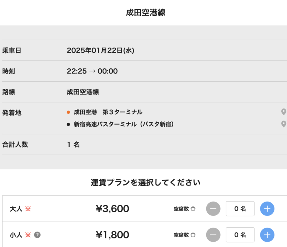Viewport: 287px width, 247px height.
Task: Click the minus button in the 小人 row
Action: [x=213, y=235]
